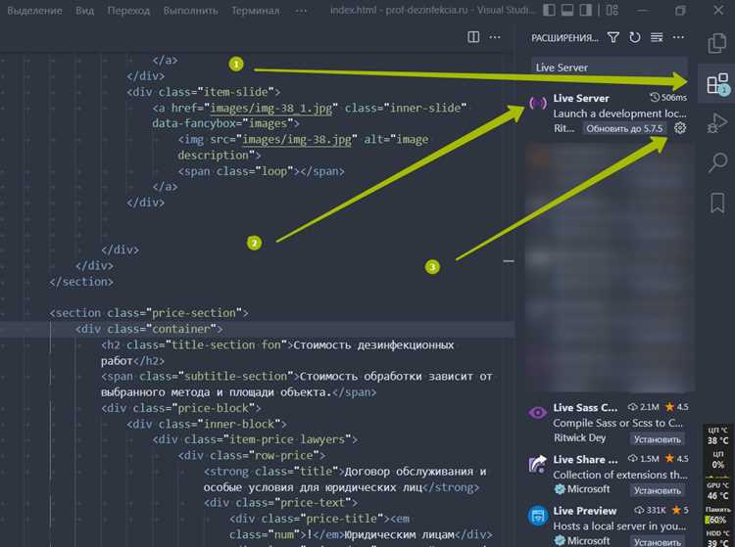Click the Live Sass Compiler eye icon
The height and width of the screenshot is (547, 735).
[x=538, y=412]
